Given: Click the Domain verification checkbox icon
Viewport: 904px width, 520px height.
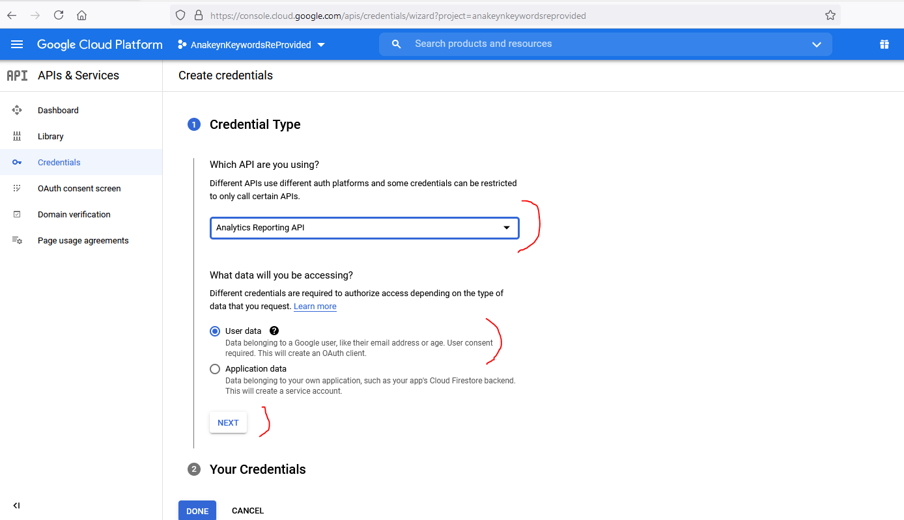Looking at the screenshot, I should pyautogui.click(x=17, y=215).
